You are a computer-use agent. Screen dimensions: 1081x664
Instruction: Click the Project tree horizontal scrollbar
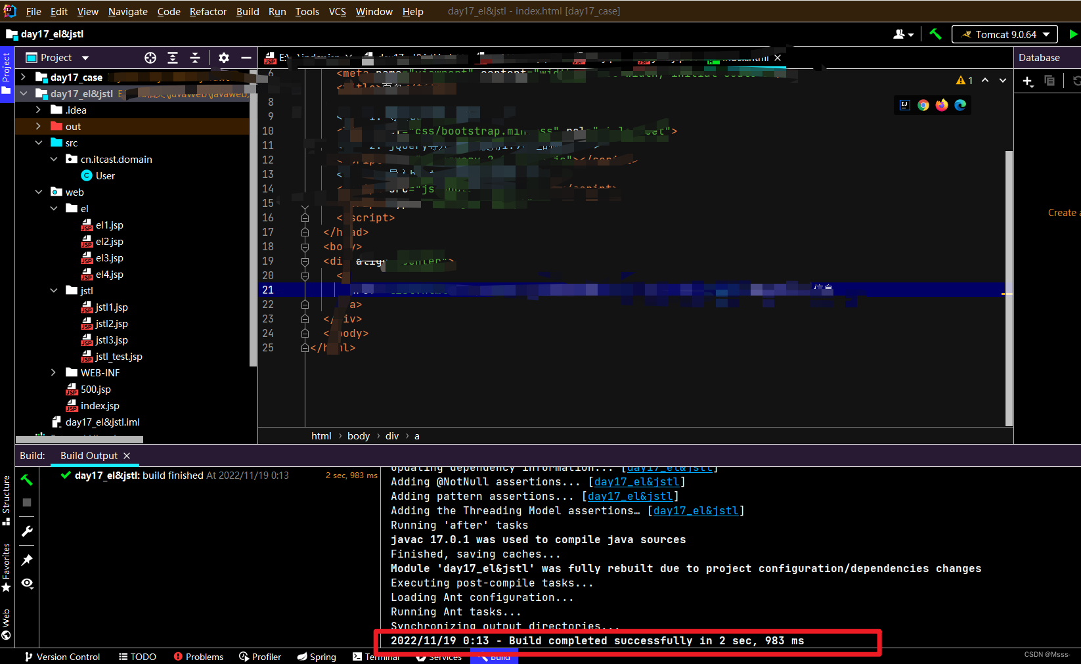(79, 439)
